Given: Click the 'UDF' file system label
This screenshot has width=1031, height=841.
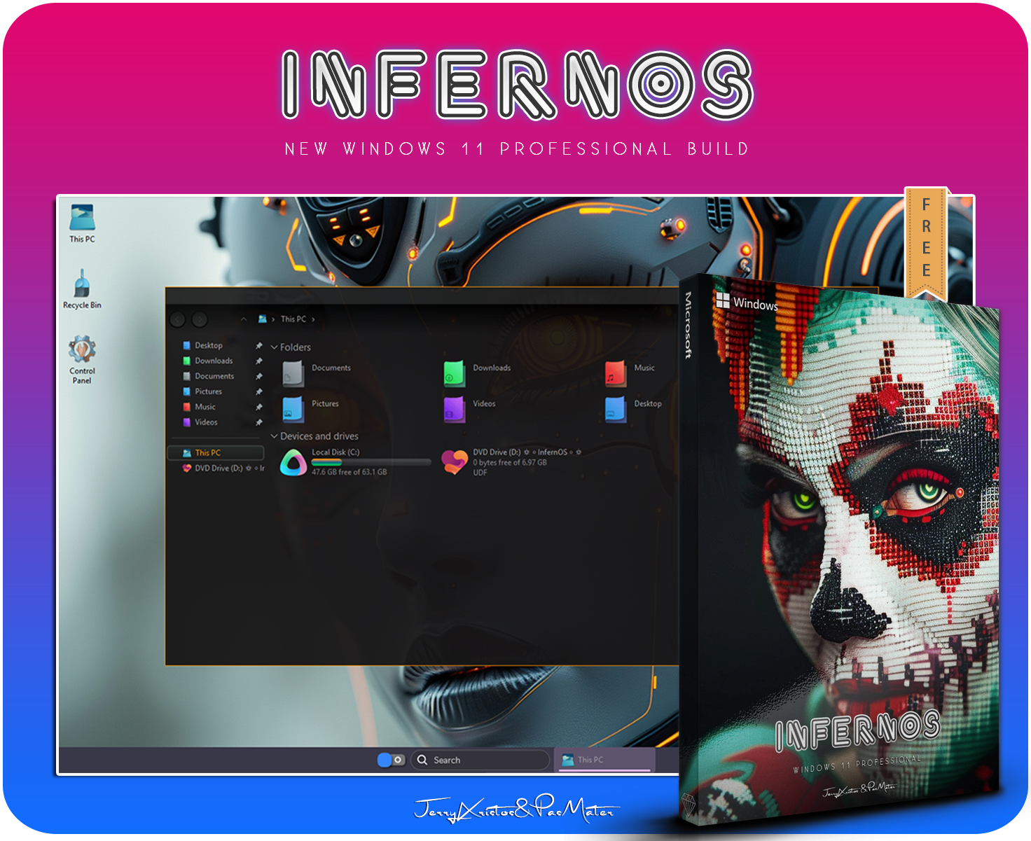Looking at the screenshot, I should click(x=480, y=473).
